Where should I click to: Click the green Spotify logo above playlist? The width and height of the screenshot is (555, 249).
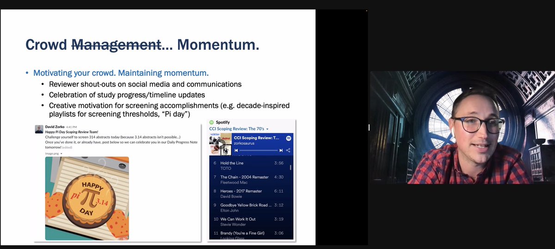point(212,122)
